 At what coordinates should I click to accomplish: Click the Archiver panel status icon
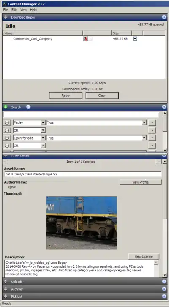(x=5, y=289)
